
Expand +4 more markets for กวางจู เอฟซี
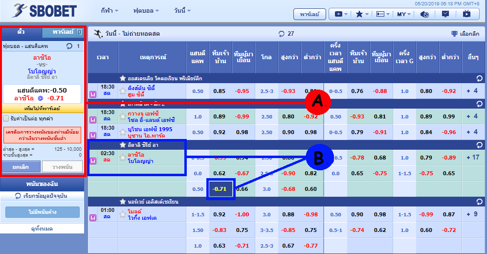(472, 116)
